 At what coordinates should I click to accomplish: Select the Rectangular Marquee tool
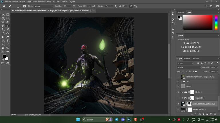[x=7, y=15]
